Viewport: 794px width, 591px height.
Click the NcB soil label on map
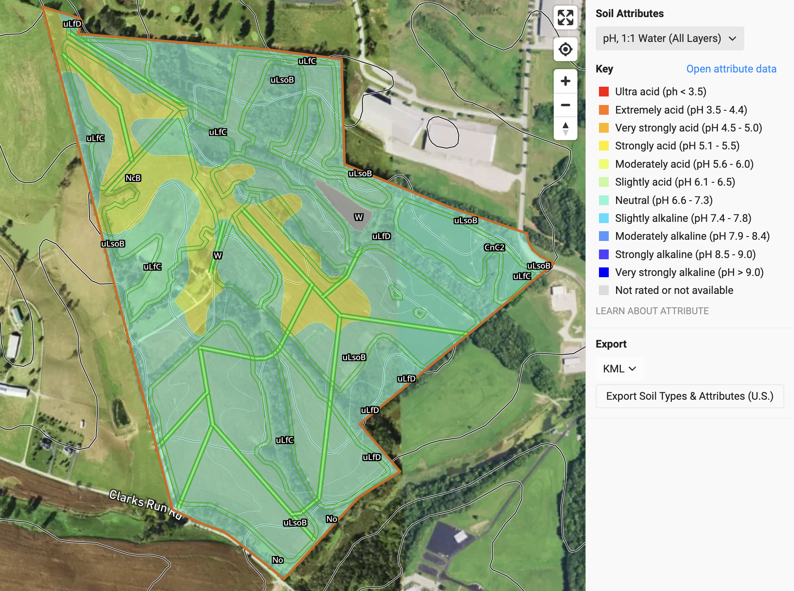(133, 178)
